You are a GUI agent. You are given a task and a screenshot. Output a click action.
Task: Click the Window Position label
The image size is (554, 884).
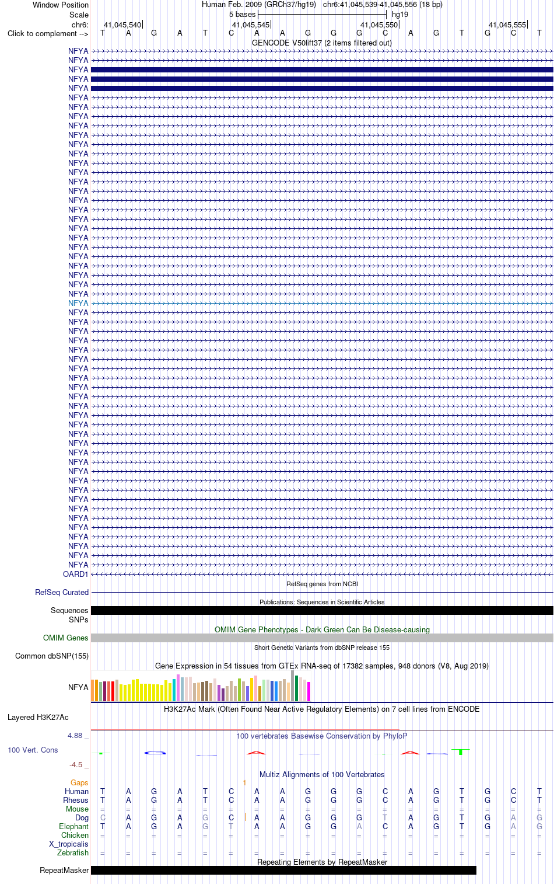(61, 5)
